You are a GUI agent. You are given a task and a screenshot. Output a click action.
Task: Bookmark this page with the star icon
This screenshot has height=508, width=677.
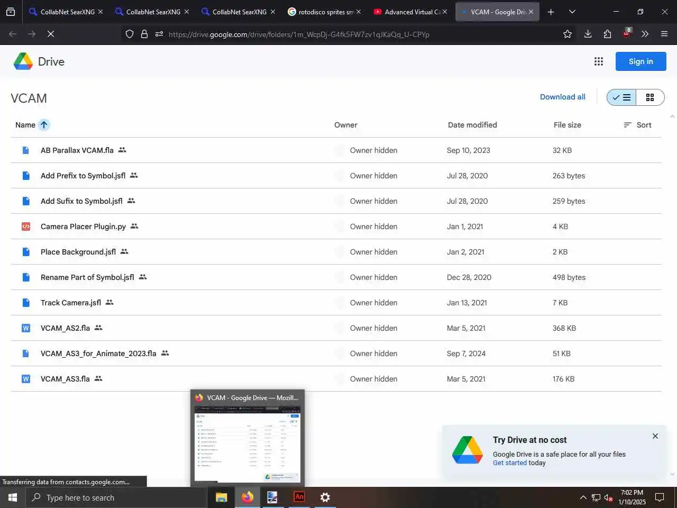coord(568,34)
